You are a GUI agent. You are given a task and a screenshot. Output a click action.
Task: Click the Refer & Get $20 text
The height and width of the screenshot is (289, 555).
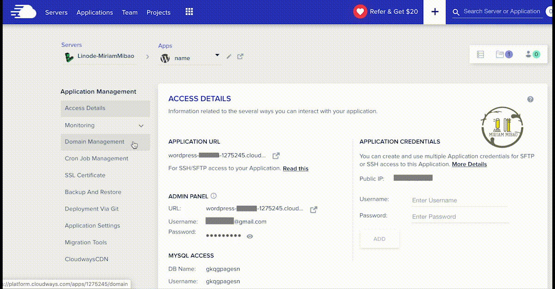point(394,12)
